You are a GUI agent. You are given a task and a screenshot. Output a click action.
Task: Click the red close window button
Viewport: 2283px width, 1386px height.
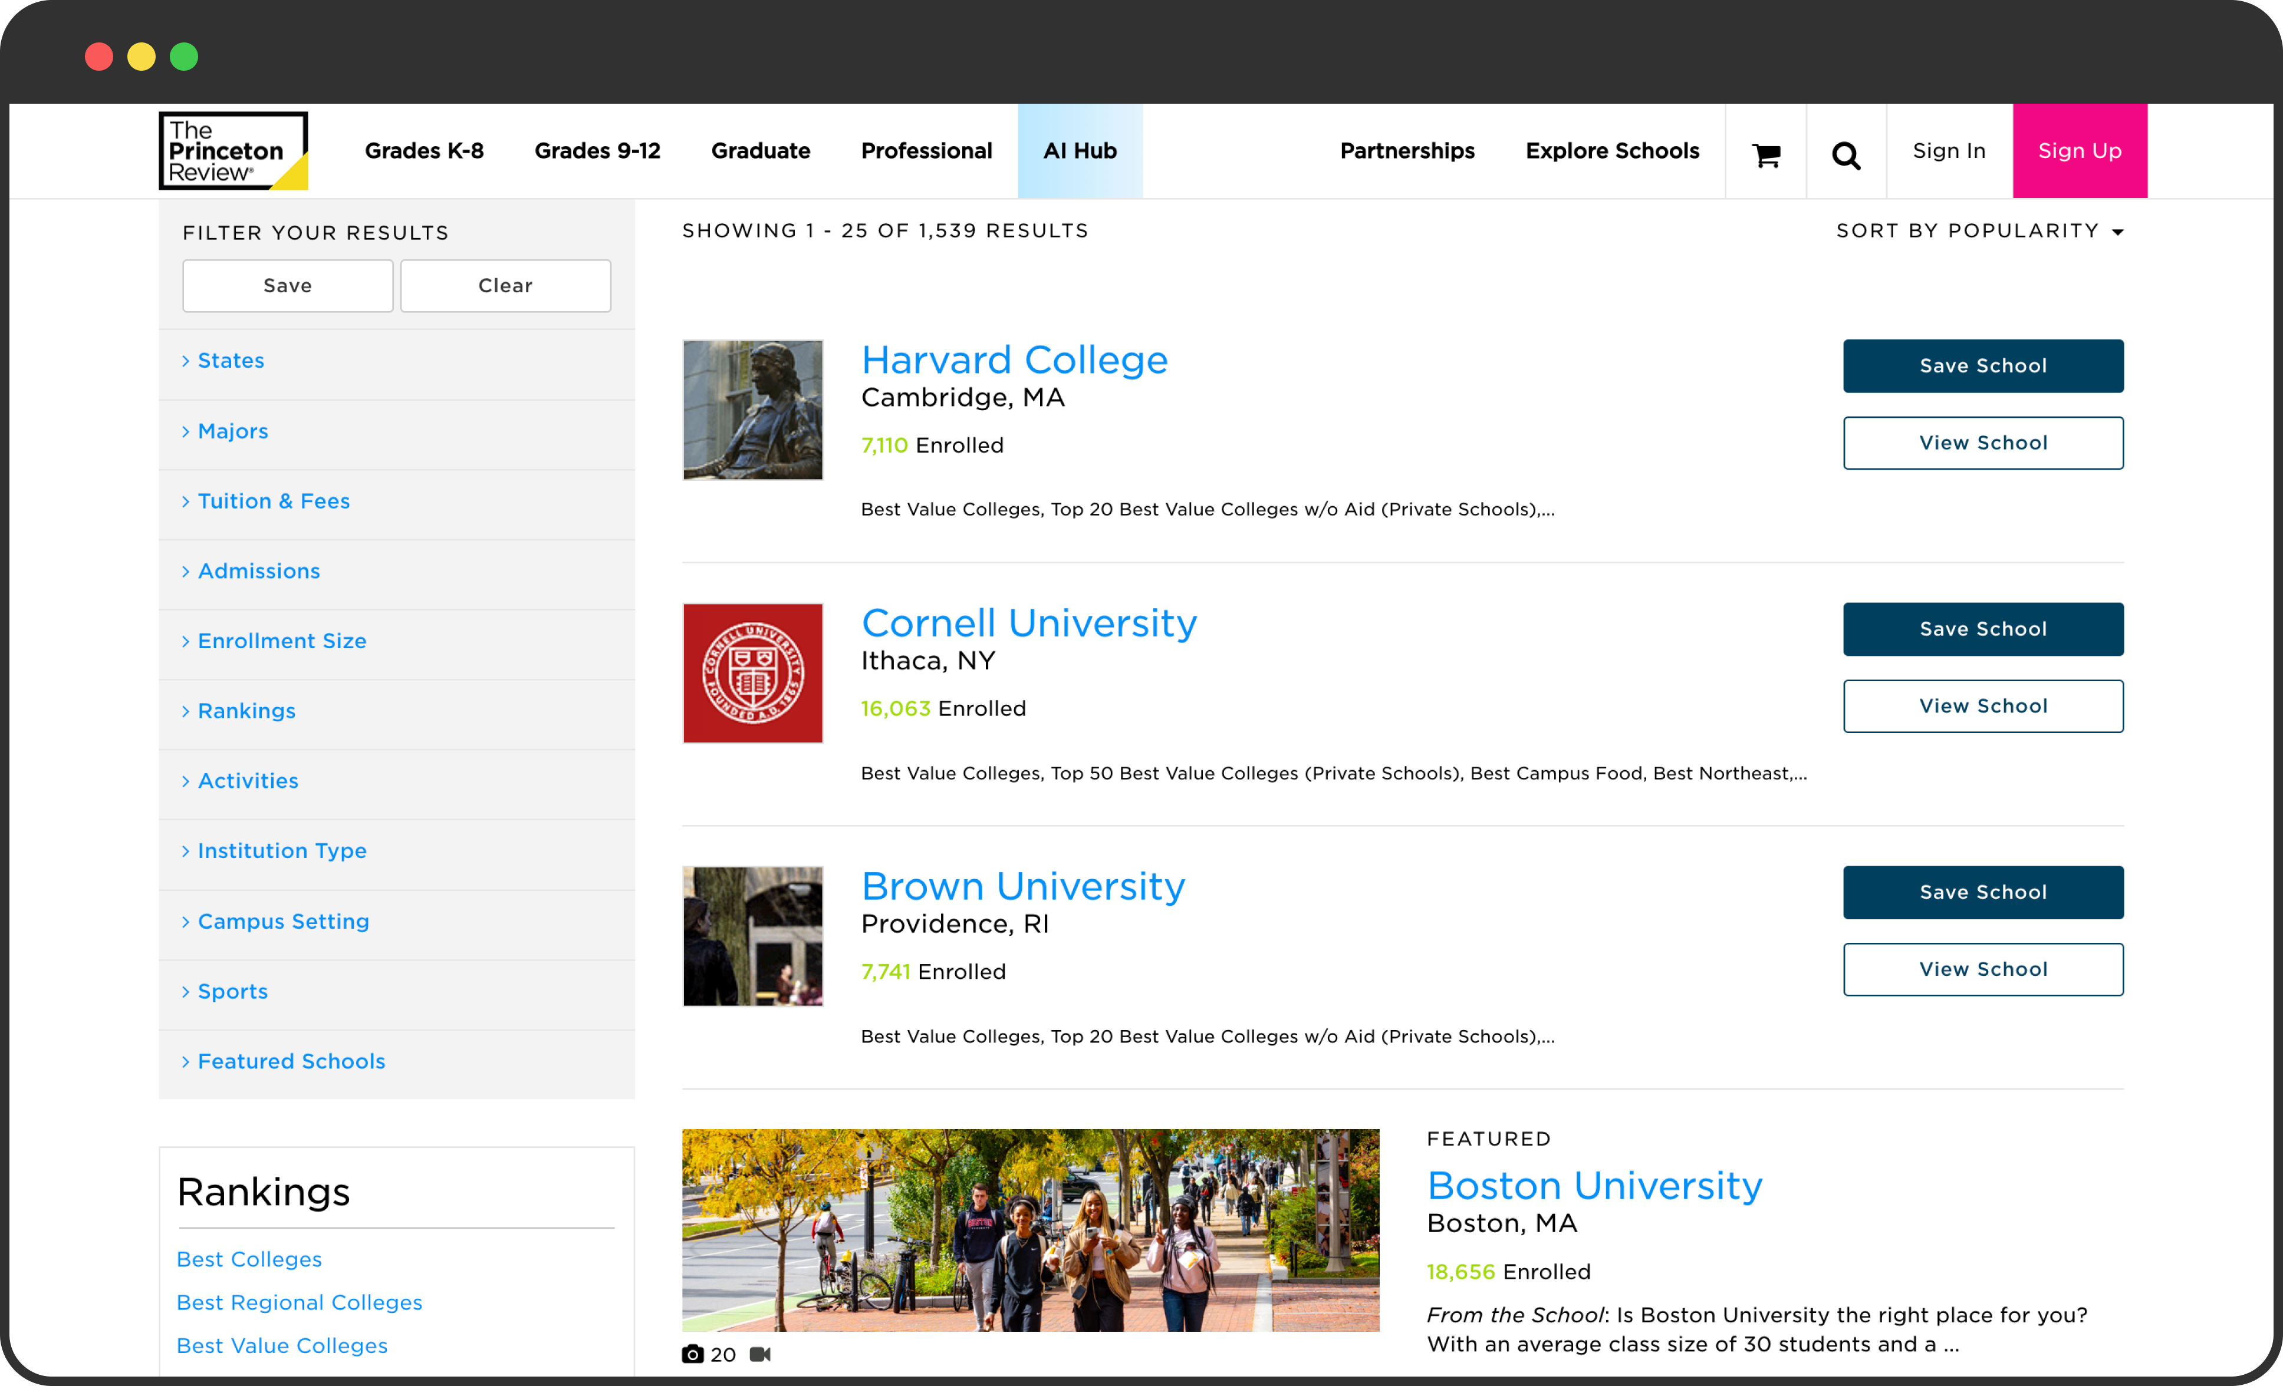pos(99,57)
